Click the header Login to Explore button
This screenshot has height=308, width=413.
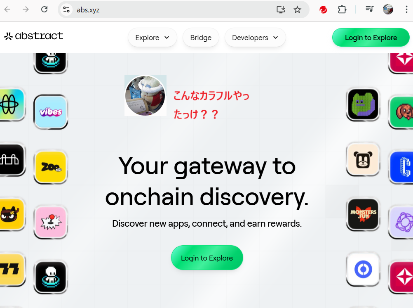tap(371, 38)
